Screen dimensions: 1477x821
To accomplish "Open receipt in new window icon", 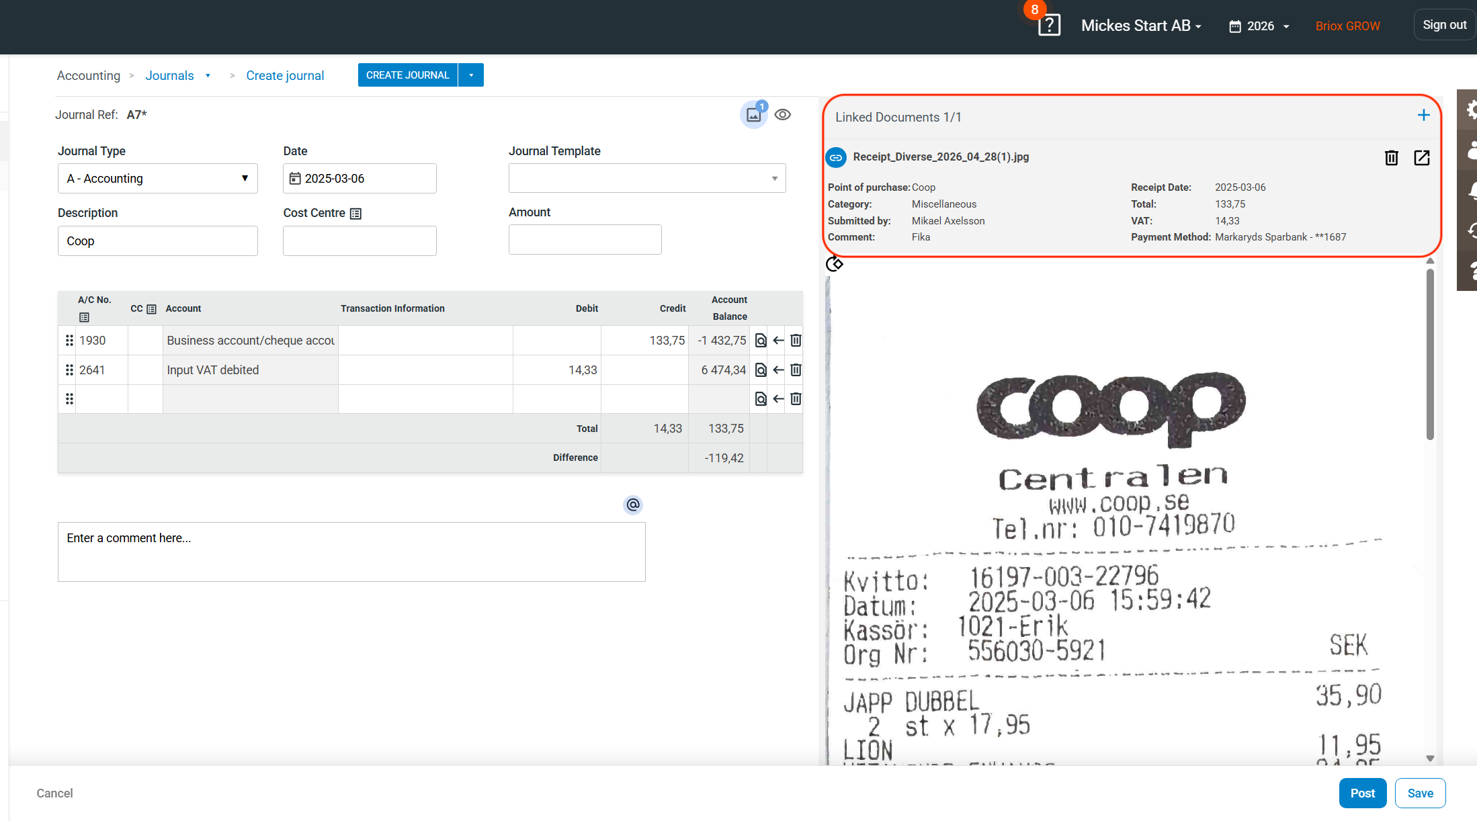I will pos(1421,158).
